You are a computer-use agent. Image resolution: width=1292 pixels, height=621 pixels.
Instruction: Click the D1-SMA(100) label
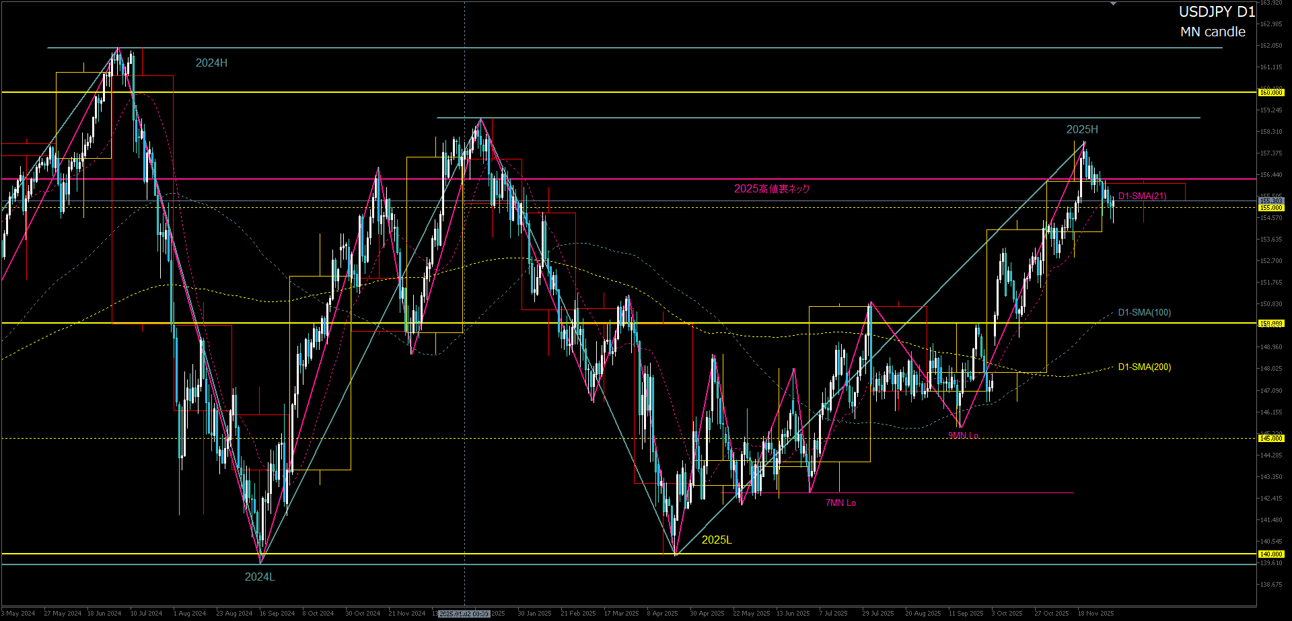[1144, 313]
